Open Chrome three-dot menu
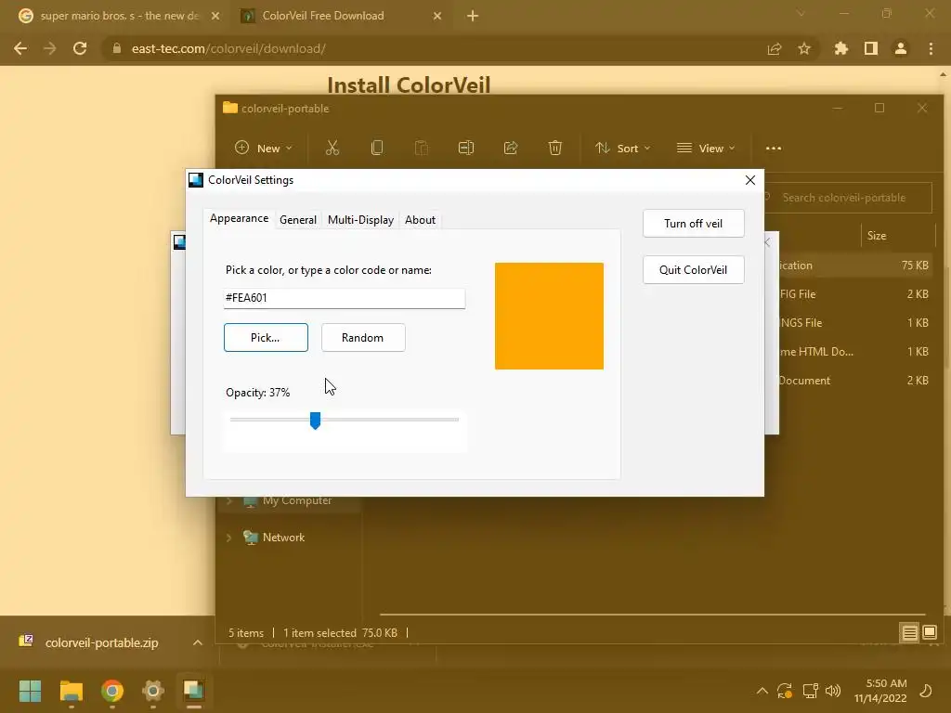The image size is (951, 713). click(931, 48)
